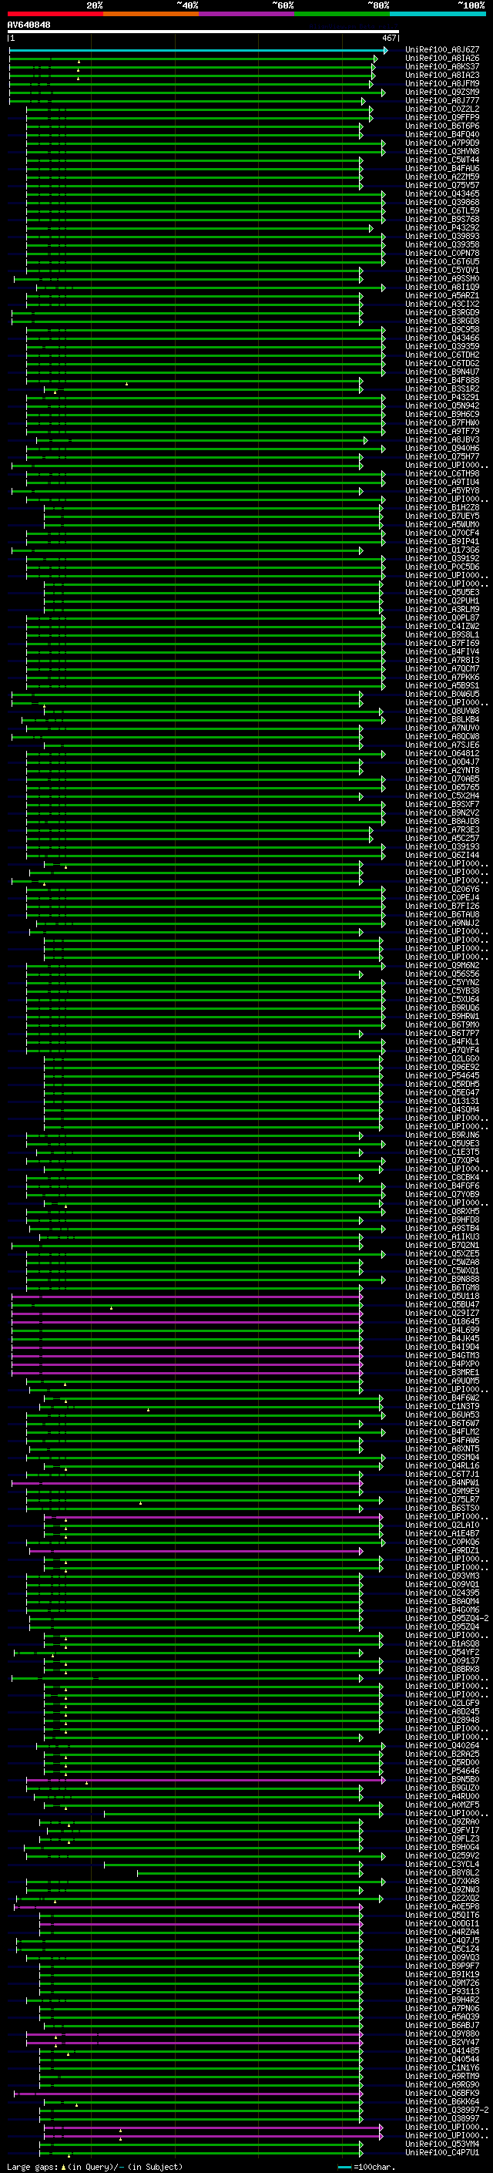Open hit UniRef100_C5WXQ1
This screenshot has height=2173, width=493.
pos(442,1270)
